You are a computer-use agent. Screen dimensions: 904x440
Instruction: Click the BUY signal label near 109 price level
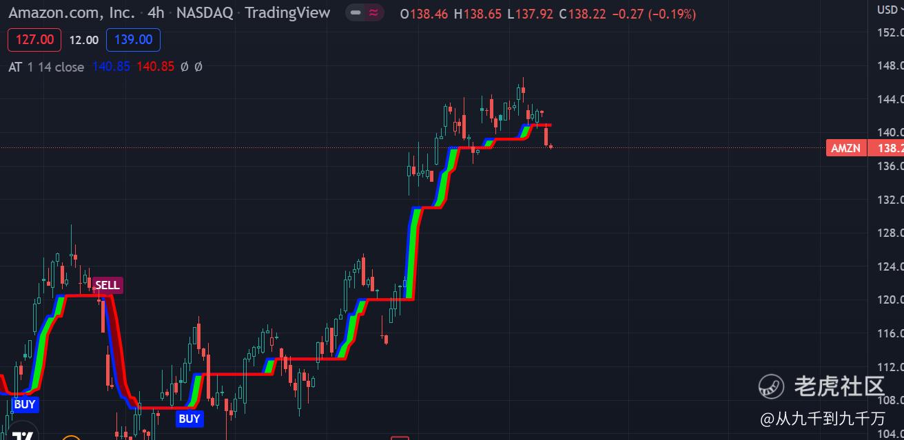[x=25, y=404]
